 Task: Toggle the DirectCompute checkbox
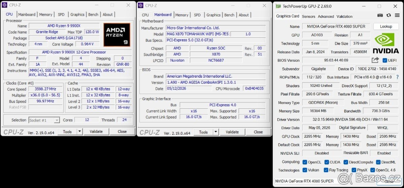click(x=345, y=162)
